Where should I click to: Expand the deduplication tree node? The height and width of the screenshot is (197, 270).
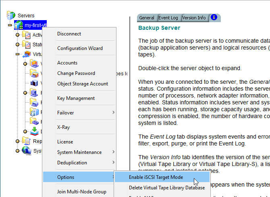pos(25,132)
